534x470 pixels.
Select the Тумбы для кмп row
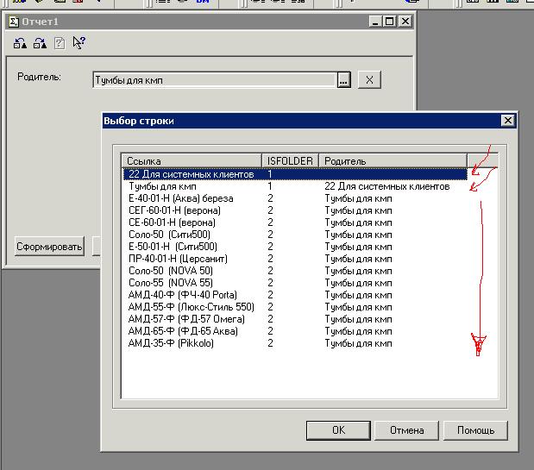pyautogui.click(x=162, y=186)
